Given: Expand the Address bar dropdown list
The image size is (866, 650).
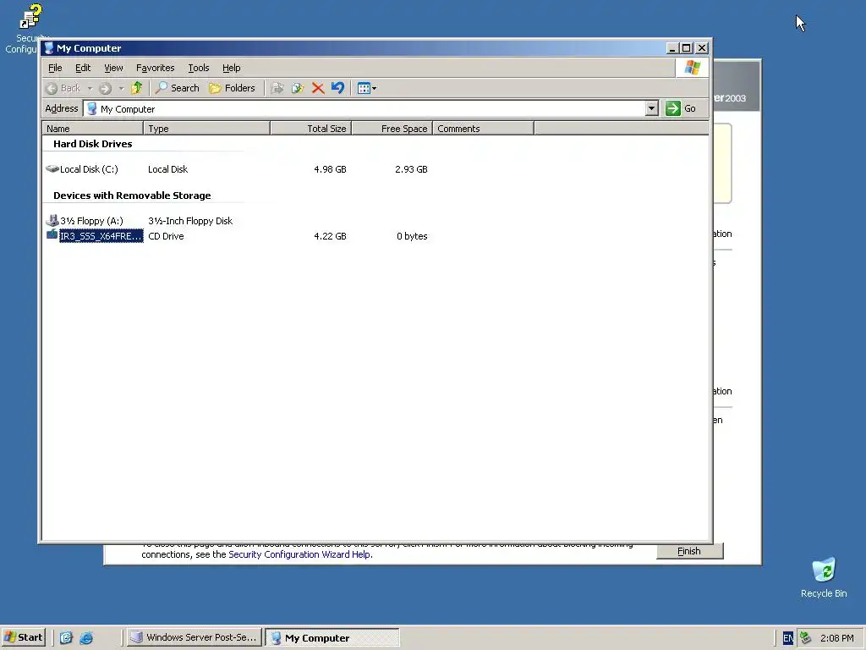Looking at the screenshot, I should tap(652, 108).
